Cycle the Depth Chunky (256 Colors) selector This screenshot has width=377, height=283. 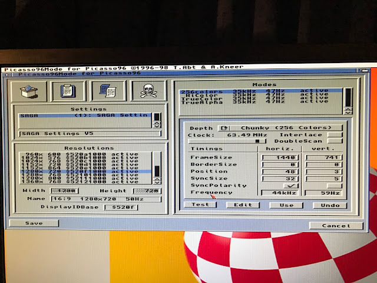point(280,128)
